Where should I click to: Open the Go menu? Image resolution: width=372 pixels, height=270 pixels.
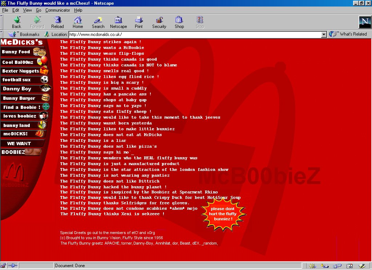pyautogui.click(x=39, y=10)
